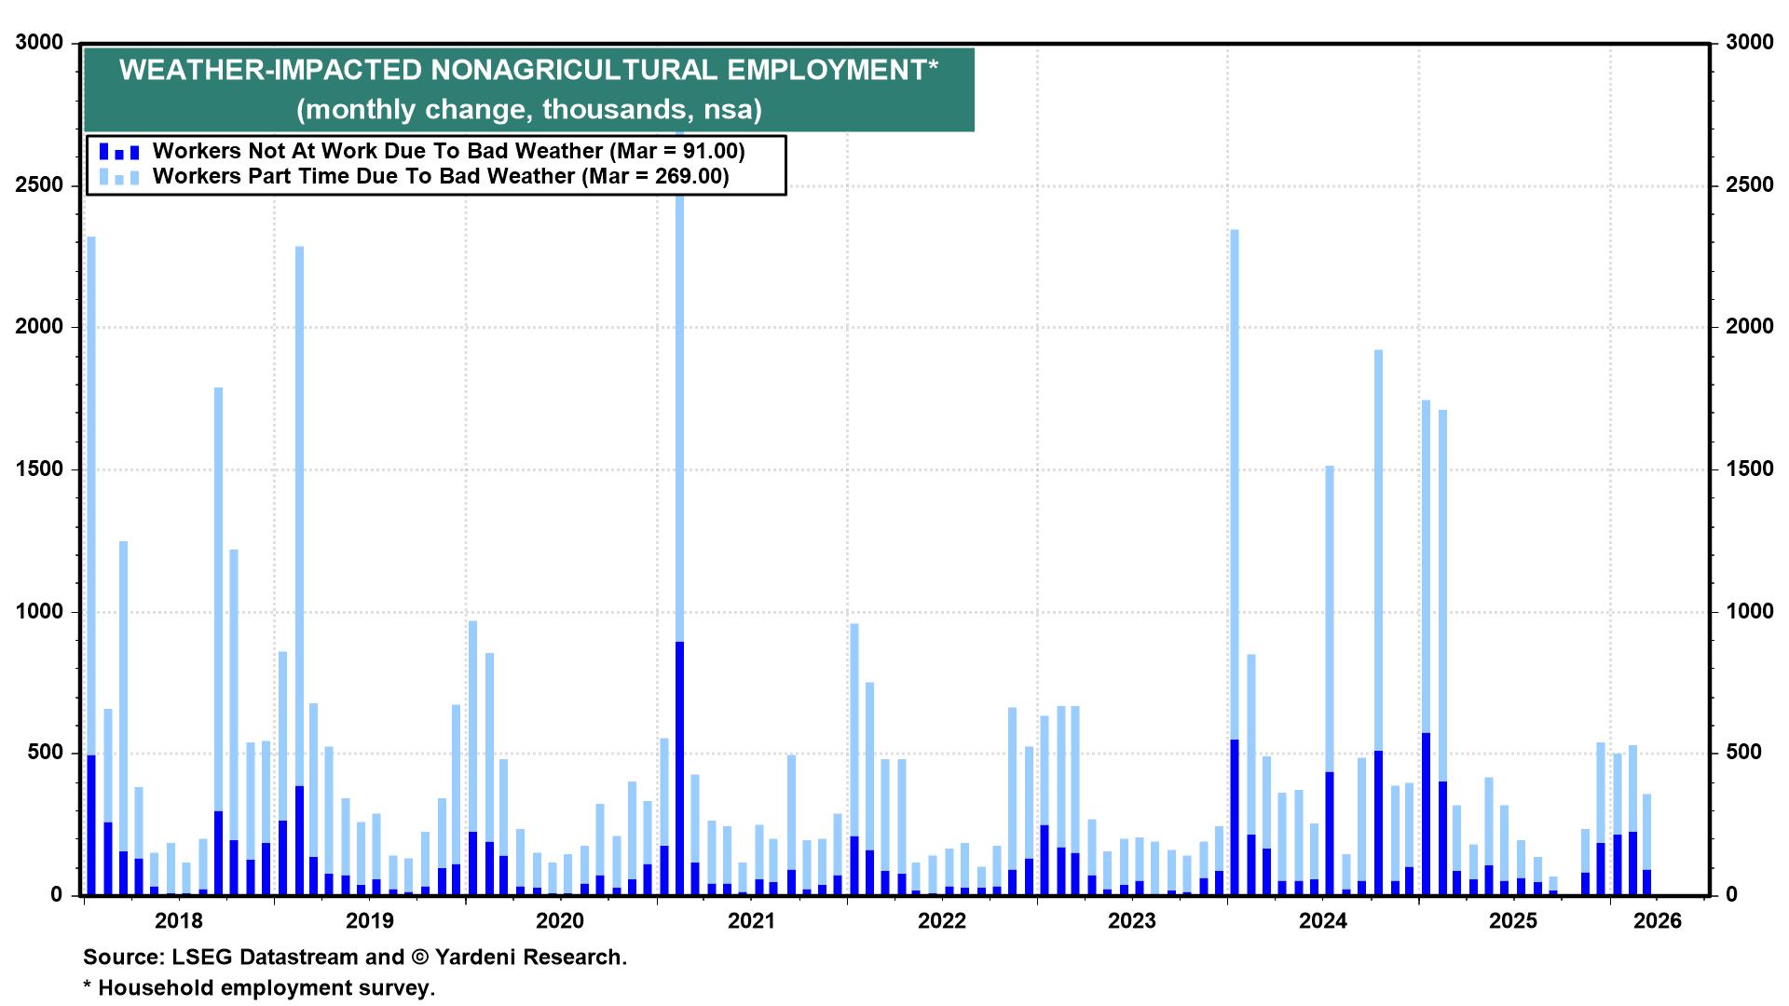Click the 2019 x-axis year label

pos(369,921)
